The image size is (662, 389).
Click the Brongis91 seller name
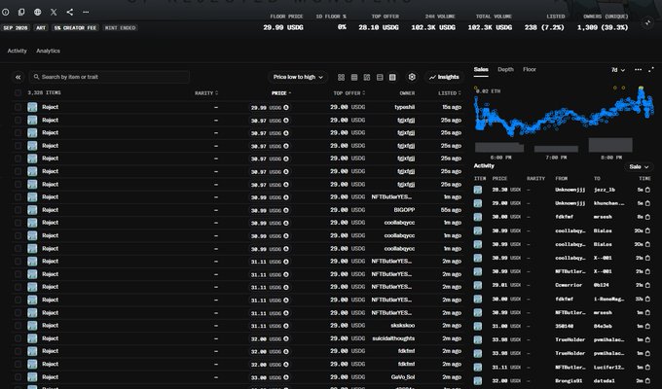pyautogui.click(x=569, y=381)
